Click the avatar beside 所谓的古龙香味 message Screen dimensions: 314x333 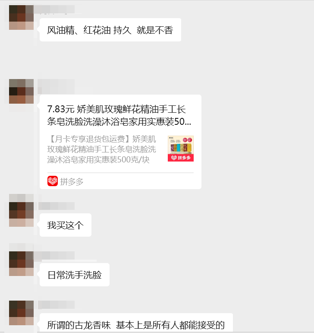pyautogui.click(x=21, y=313)
